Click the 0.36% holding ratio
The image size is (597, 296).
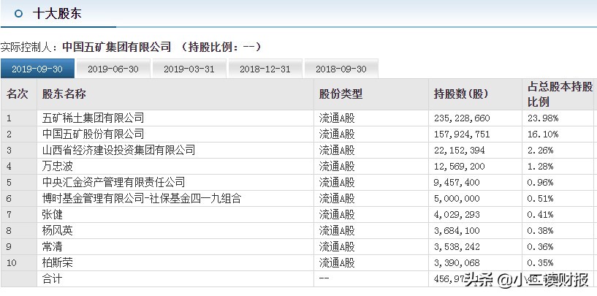(x=540, y=247)
